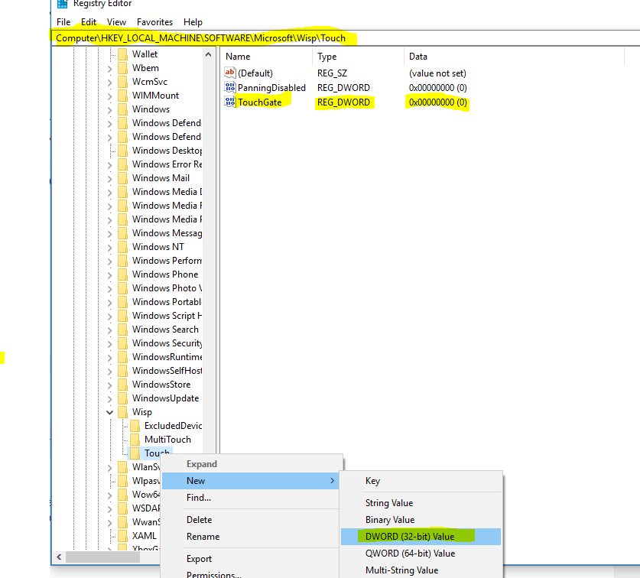Expand the Windows Search tree node

coord(109,330)
